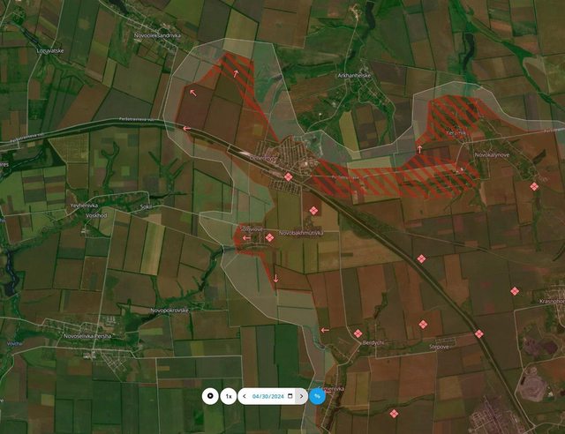
Task: Go to the previous date
Action: 244,396
